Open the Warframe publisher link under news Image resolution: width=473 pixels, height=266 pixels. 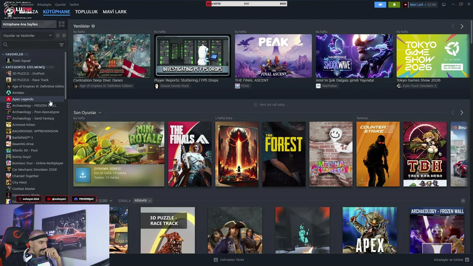tap(329, 86)
